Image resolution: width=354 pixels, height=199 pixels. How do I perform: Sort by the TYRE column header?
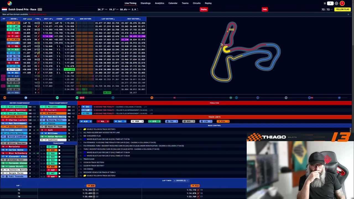pyautogui.click(x=37, y=19)
